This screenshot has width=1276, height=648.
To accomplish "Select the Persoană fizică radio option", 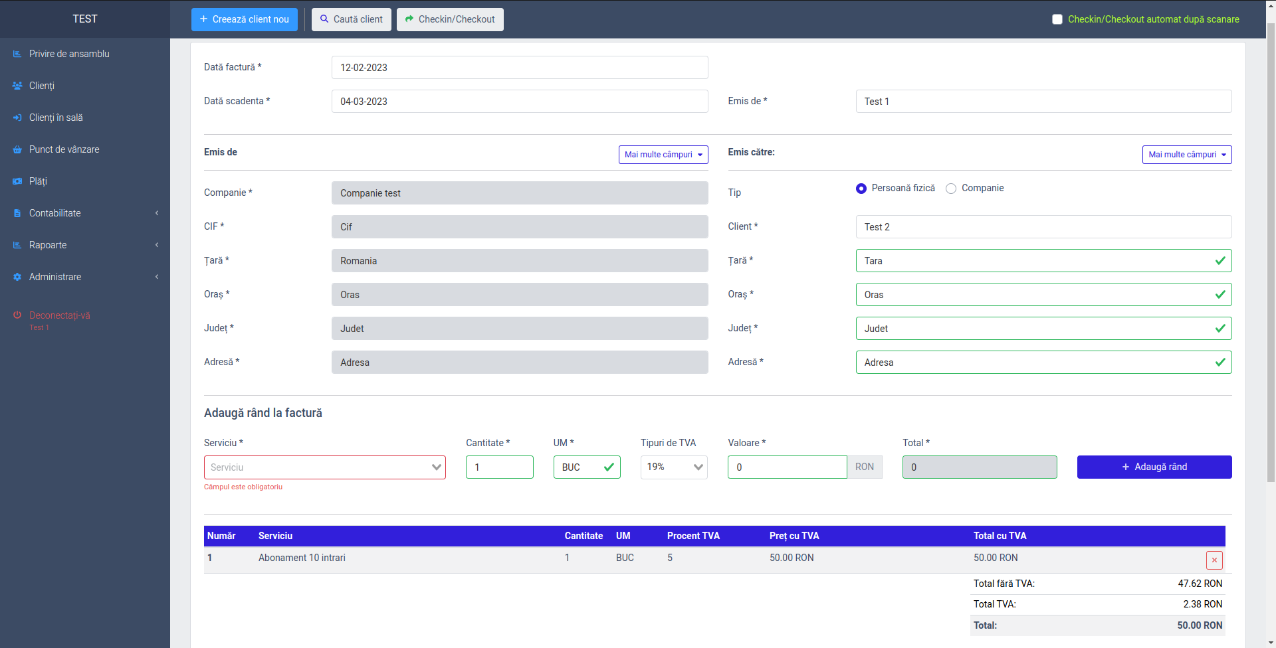I will [861, 189].
